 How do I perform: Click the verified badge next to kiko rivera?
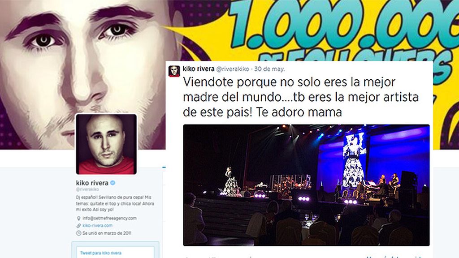point(113,183)
